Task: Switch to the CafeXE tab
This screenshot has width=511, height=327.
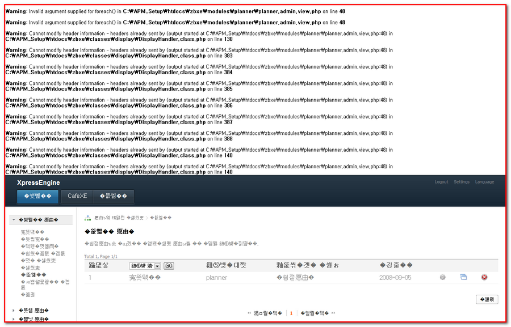Action: (x=77, y=196)
